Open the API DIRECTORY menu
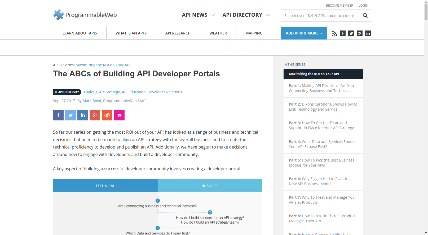 click(242, 15)
